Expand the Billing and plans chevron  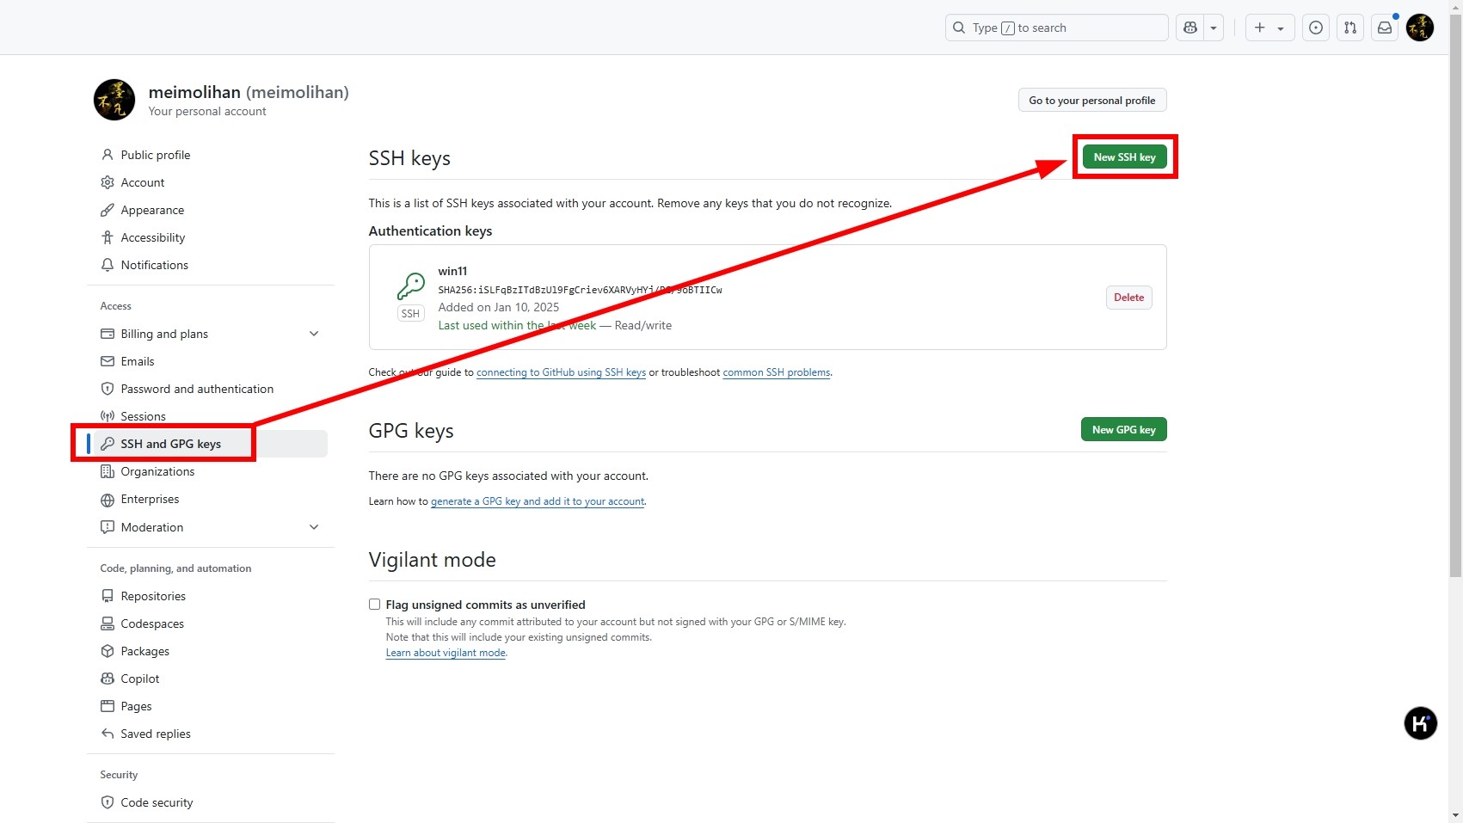click(314, 334)
